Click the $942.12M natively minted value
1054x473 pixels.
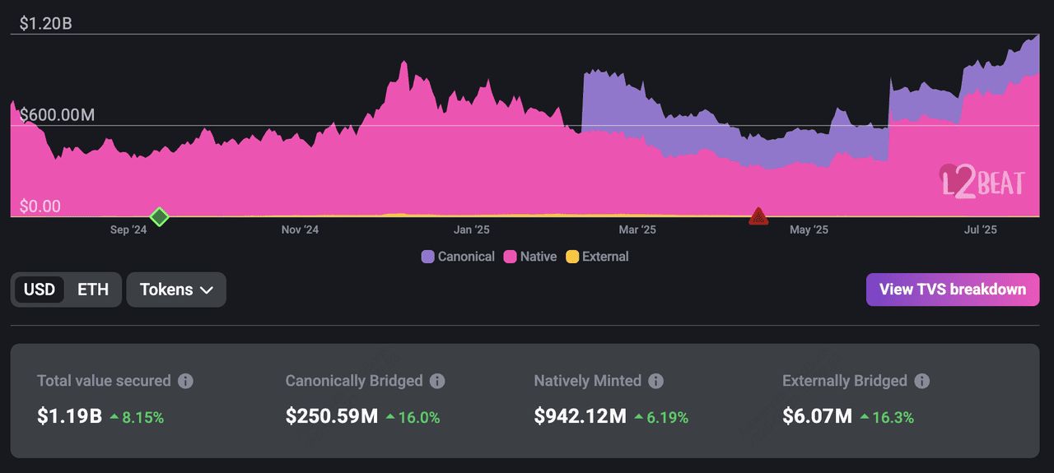(x=580, y=416)
